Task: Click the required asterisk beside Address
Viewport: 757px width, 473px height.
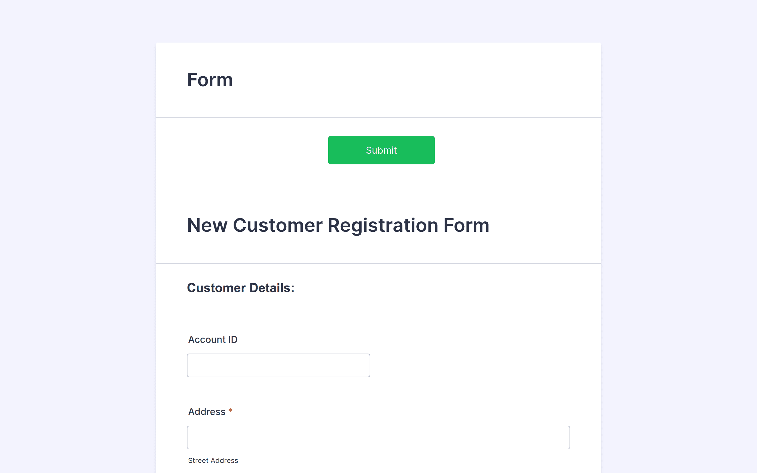Action: click(230, 410)
